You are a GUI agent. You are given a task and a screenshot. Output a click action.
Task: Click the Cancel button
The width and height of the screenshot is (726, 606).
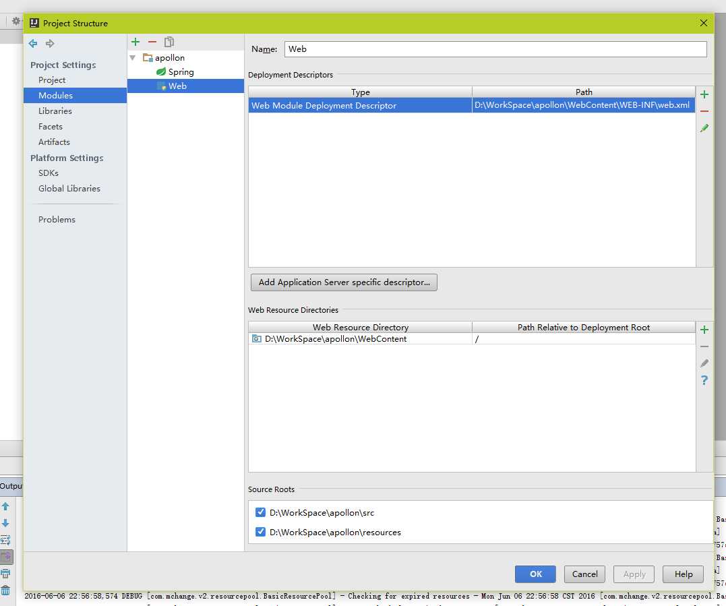584,574
